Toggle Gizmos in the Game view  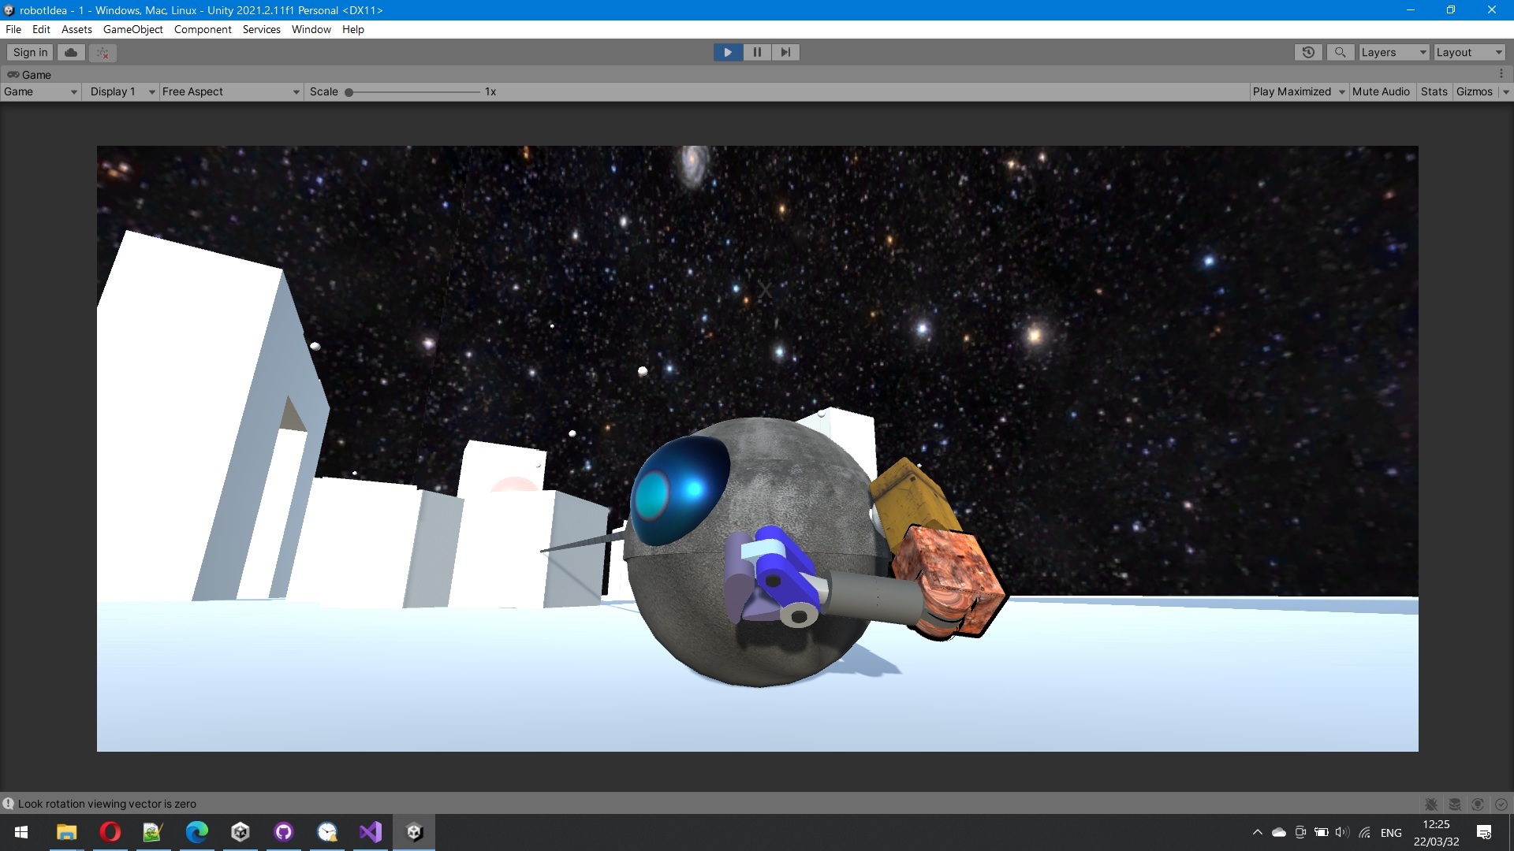pyautogui.click(x=1474, y=91)
